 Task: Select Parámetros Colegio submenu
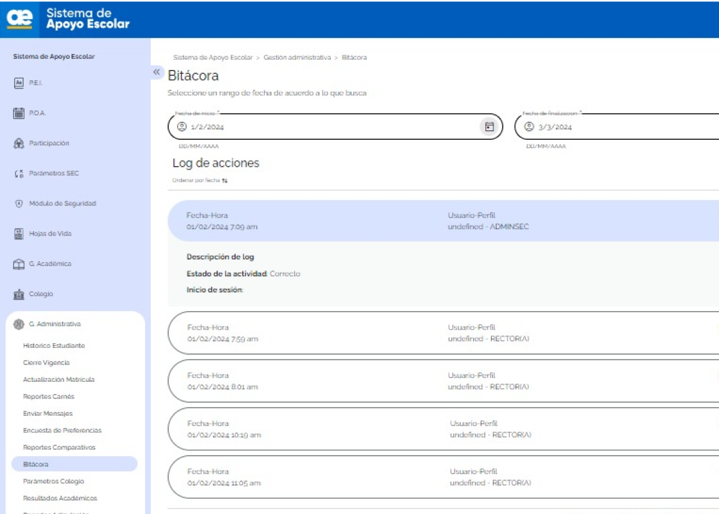click(x=54, y=481)
